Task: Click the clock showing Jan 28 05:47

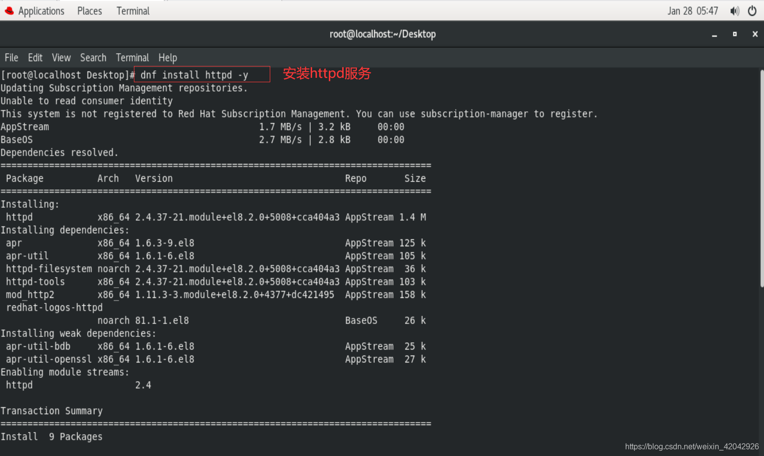Action: click(693, 11)
